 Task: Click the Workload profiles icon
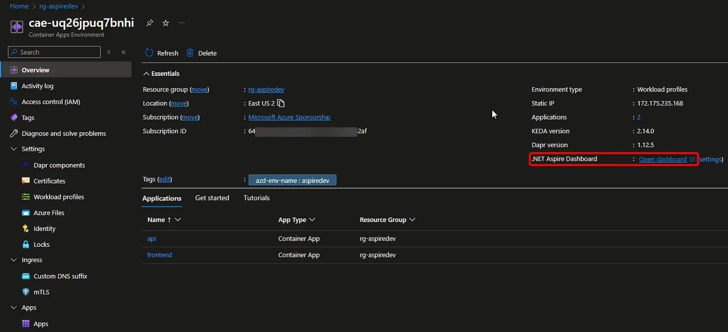tap(26, 197)
